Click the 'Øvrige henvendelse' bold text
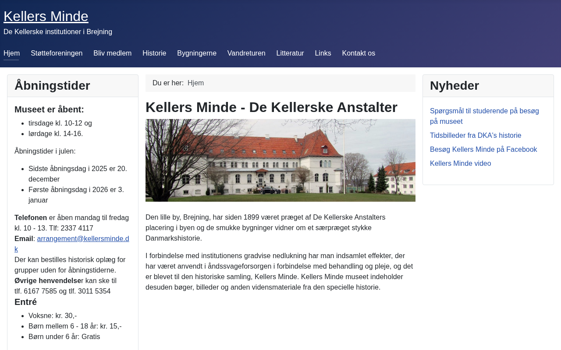This screenshot has height=350, width=561. point(47,281)
